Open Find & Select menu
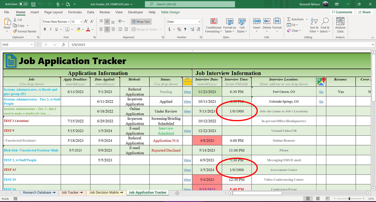Screen dimensions: 376x202 [325, 25]
